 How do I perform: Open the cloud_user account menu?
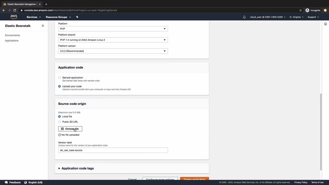268,17
